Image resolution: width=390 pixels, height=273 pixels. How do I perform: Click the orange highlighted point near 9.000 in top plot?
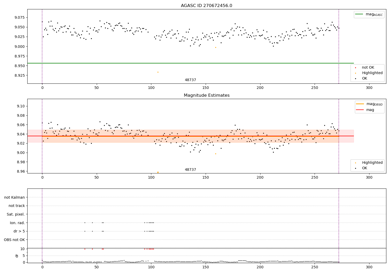(x=216, y=47)
